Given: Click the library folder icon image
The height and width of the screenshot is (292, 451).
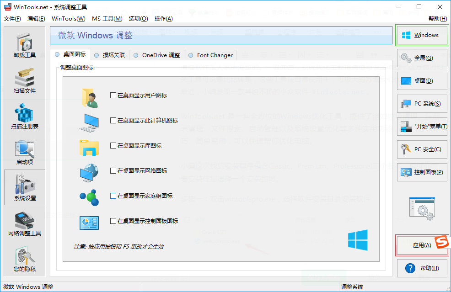Looking at the screenshot, I should [89, 148].
